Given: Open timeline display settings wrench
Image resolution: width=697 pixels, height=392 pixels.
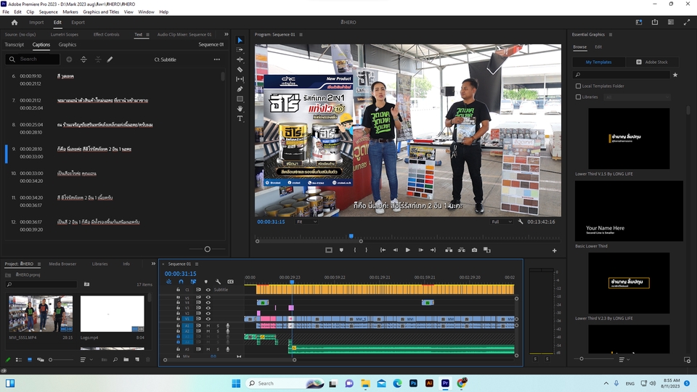Looking at the screenshot, I should coord(219,282).
